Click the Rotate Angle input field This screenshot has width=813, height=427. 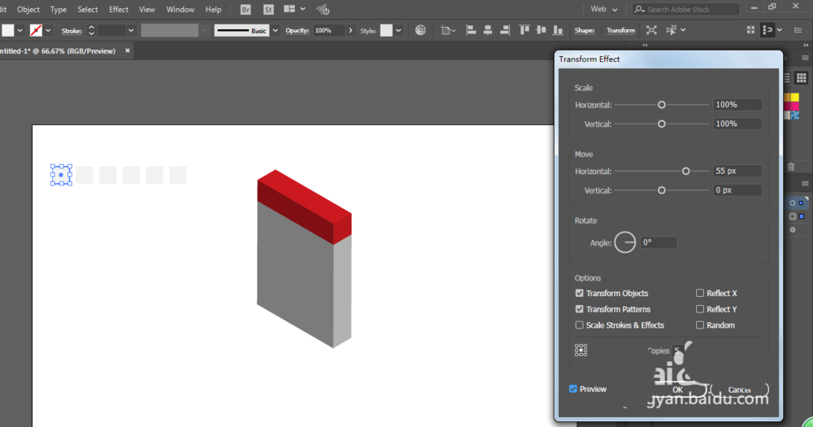pos(658,242)
